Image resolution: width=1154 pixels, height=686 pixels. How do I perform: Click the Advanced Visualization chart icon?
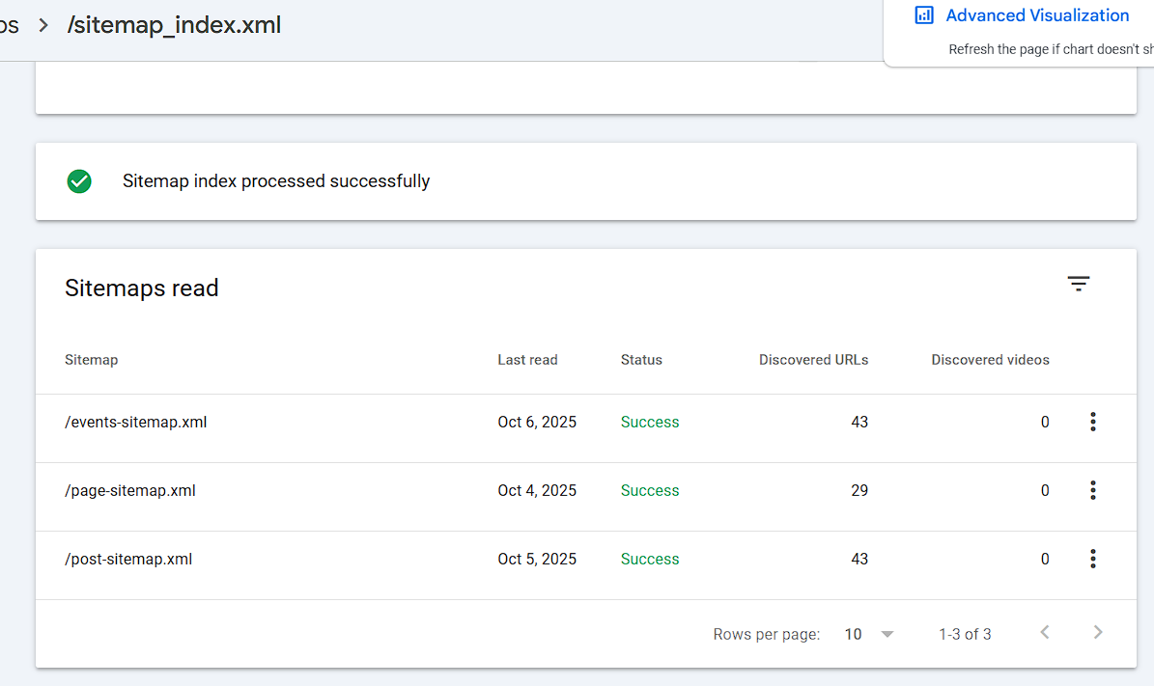[x=924, y=15]
